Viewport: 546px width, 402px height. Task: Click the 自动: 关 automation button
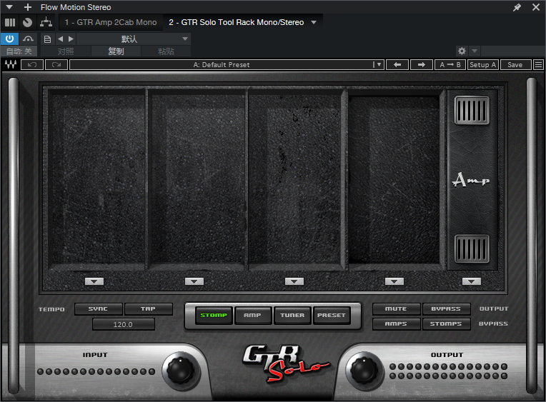(19, 51)
